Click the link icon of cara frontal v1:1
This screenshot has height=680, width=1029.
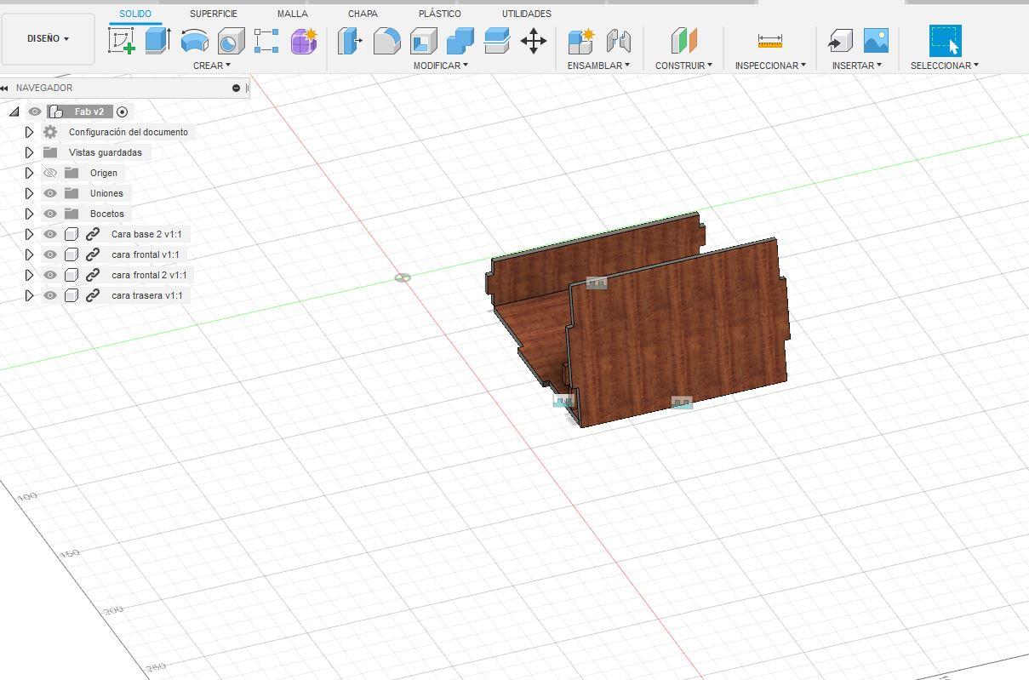coord(93,254)
